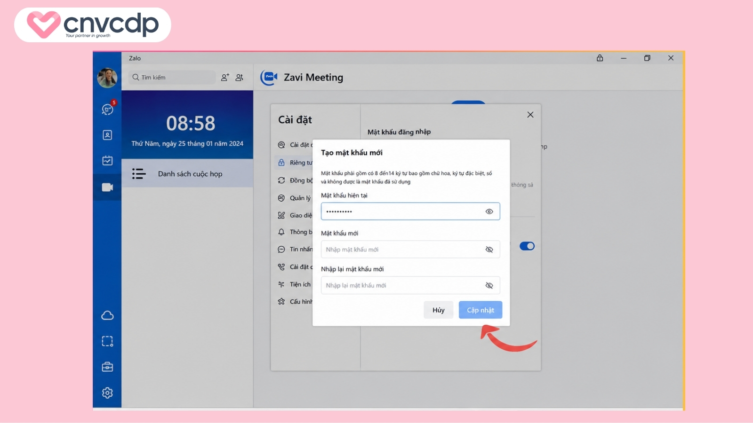Click the 'Tạo mật khẩu mới' dialog title
This screenshot has width=753, height=423.
tap(352, 153)
